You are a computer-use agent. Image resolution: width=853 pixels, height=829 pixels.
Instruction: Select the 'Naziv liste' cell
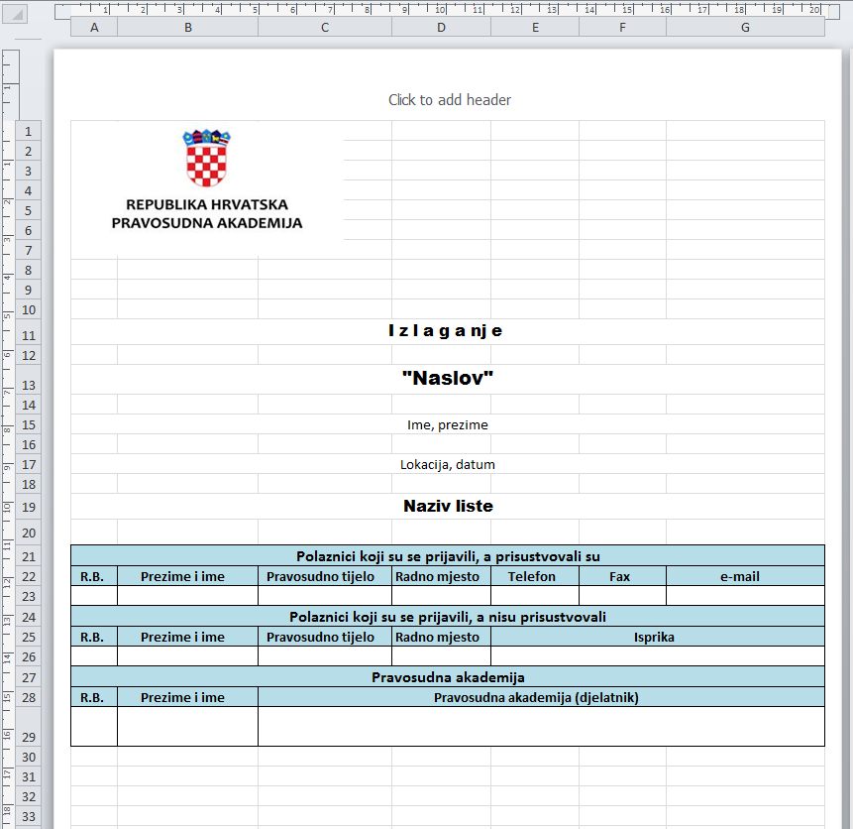447,506
